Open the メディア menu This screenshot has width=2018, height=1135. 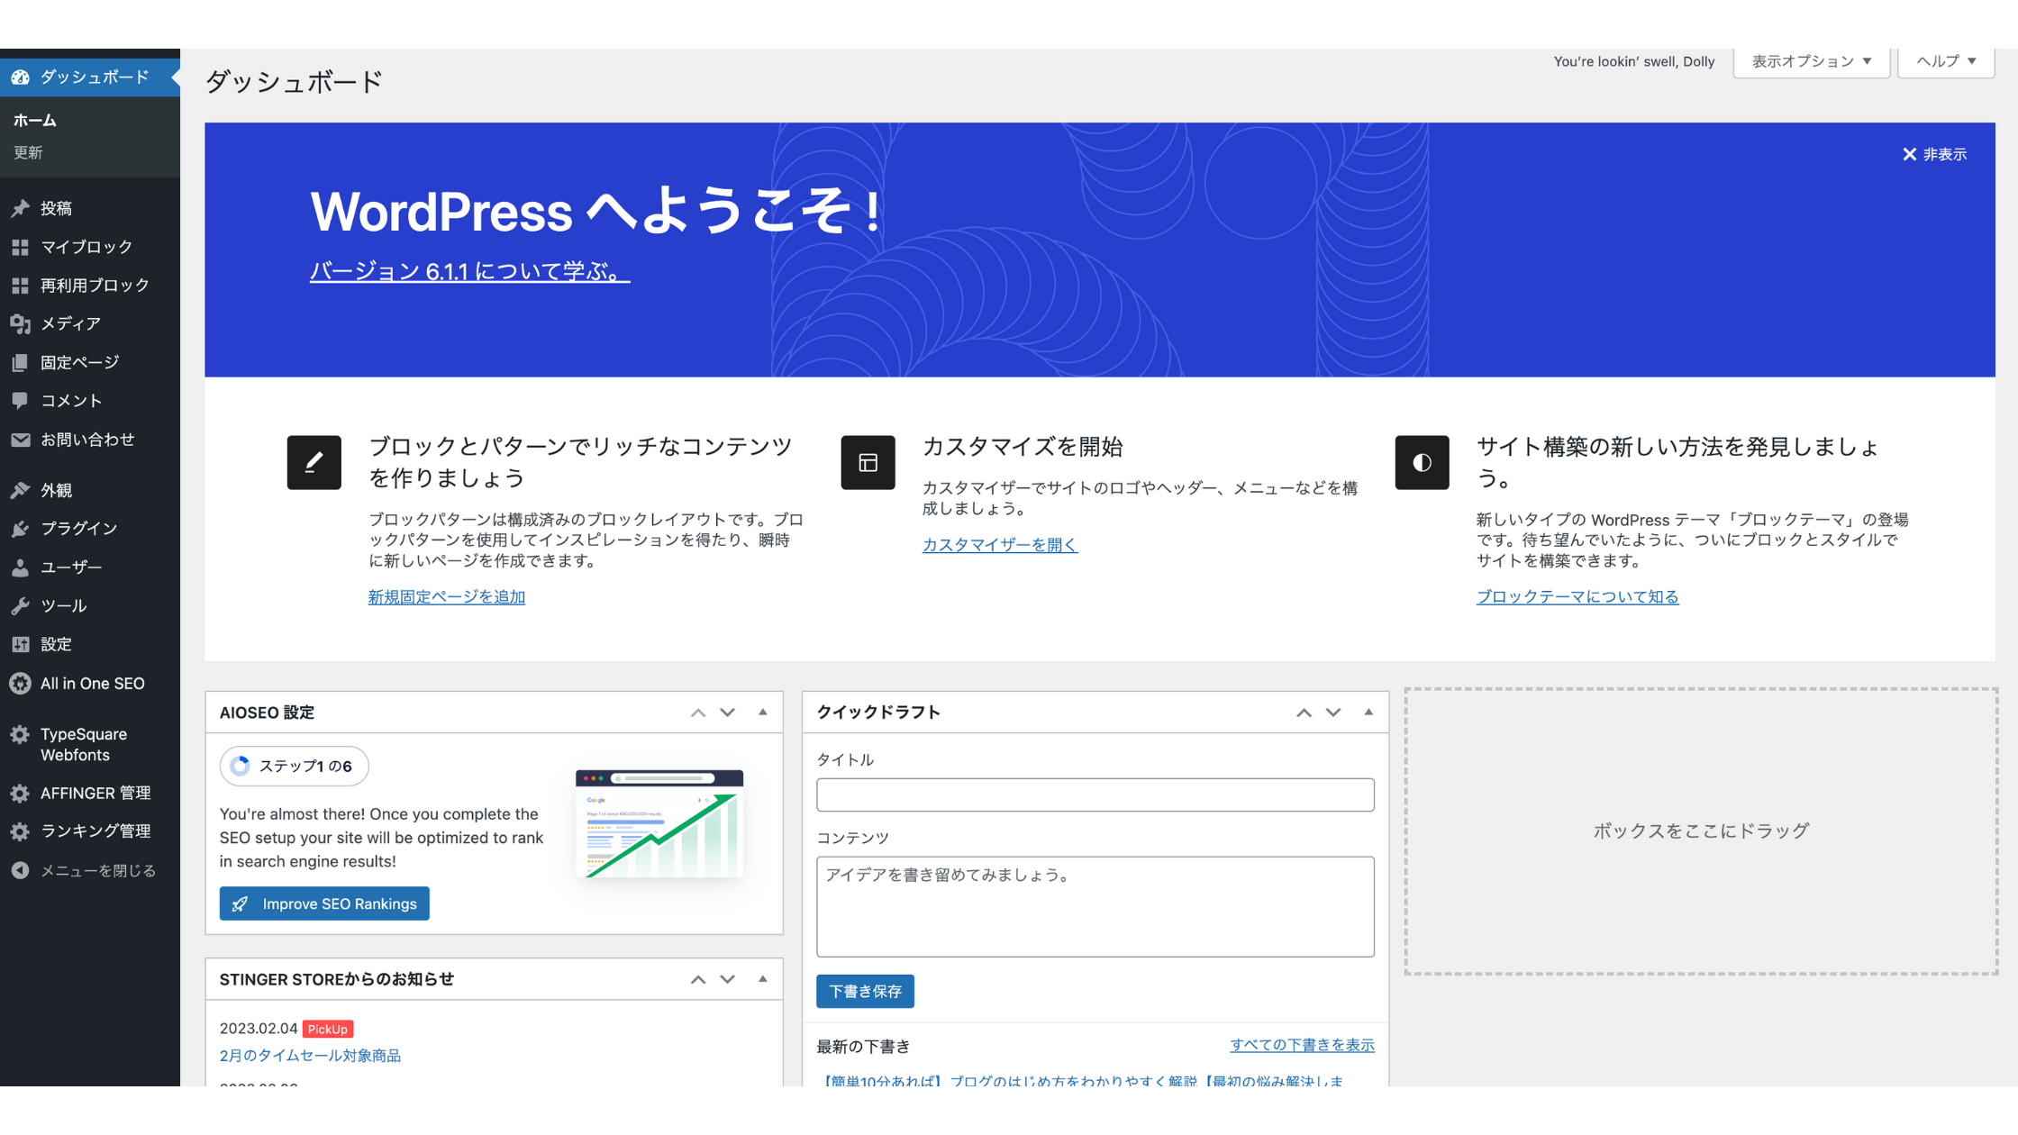tap(90, 323)
